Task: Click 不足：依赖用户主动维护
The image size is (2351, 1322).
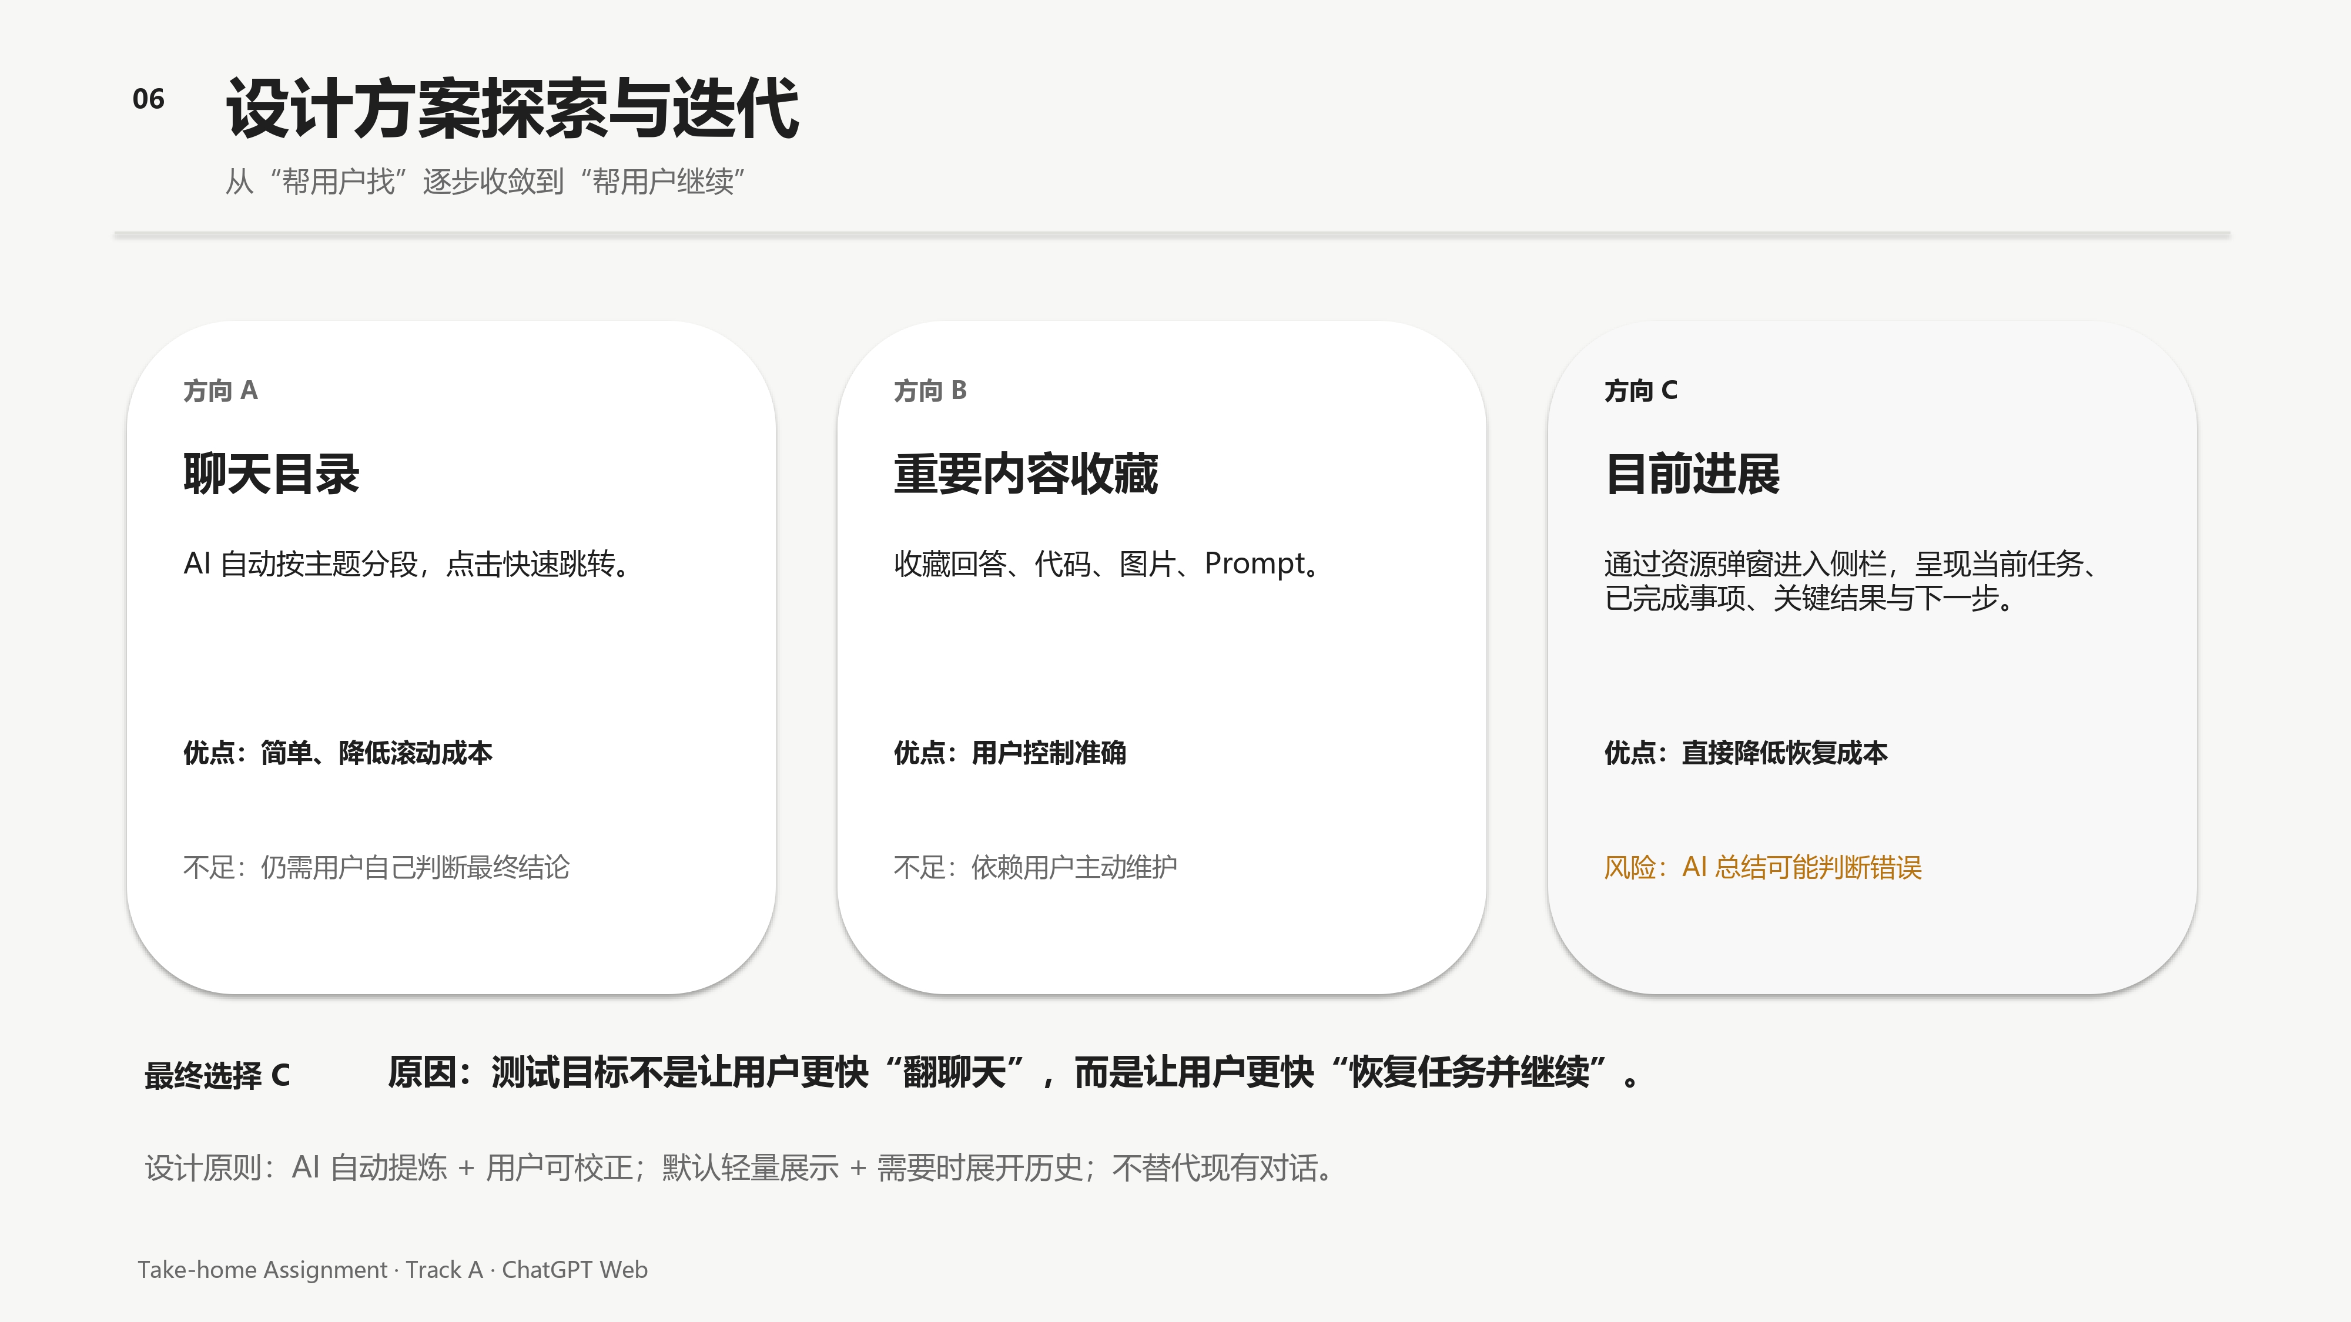Action: click(1035, 867)
